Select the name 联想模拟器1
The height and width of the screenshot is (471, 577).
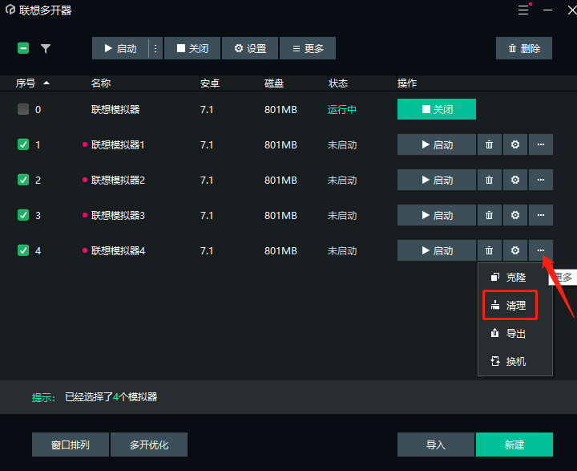(x=117, y=145)
